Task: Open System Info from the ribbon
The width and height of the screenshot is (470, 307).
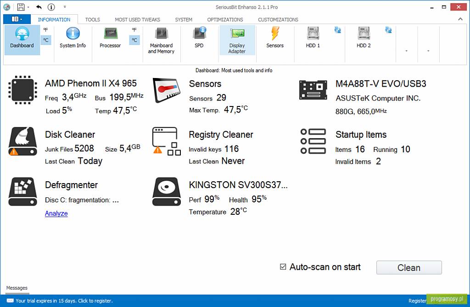Action: click(x=73, y=38)
